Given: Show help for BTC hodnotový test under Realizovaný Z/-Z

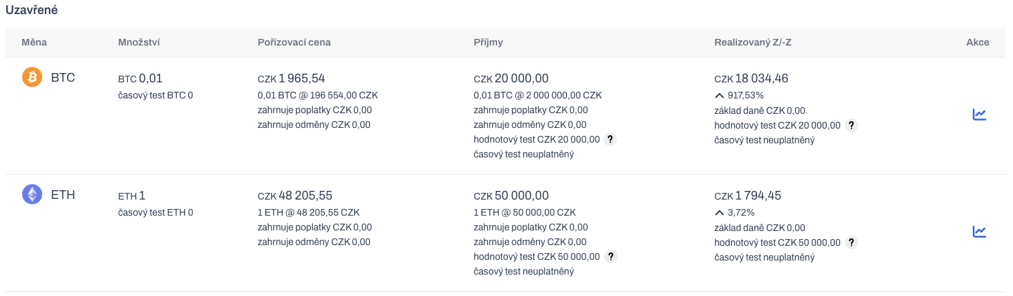Looking at the screenshot, I should pyautogui.click(x=852, y=125).
